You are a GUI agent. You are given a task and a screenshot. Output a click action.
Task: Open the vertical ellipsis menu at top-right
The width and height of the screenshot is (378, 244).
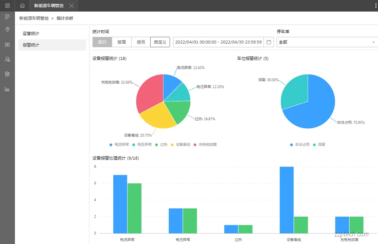pyautogui.click(x=375, y=6)
